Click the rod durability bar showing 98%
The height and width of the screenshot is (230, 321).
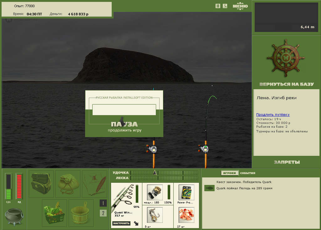[x=137, y=194]
